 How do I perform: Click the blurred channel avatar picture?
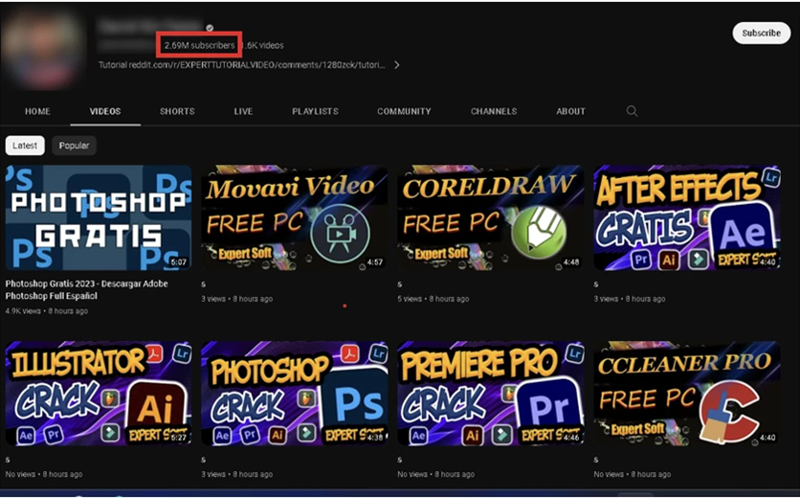click(x=40, y=48)
